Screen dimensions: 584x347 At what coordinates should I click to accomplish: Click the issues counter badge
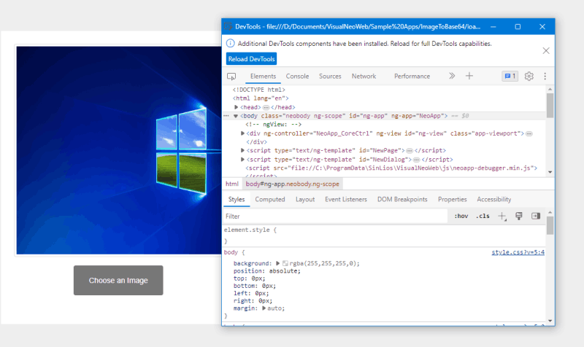510,76
